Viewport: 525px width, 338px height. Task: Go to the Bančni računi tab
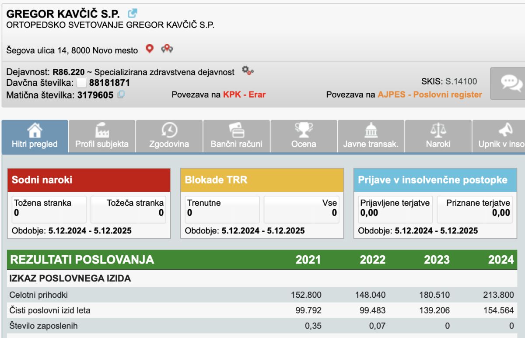coord(237,136)
